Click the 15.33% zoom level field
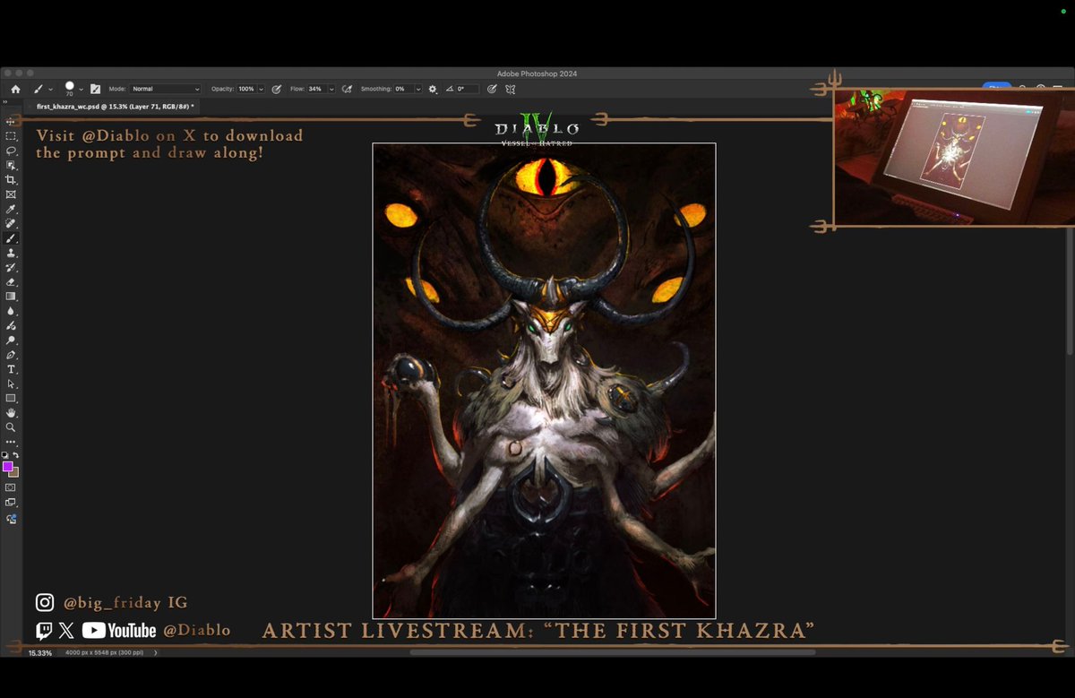Screen dimensions: 1075x698 39,653
